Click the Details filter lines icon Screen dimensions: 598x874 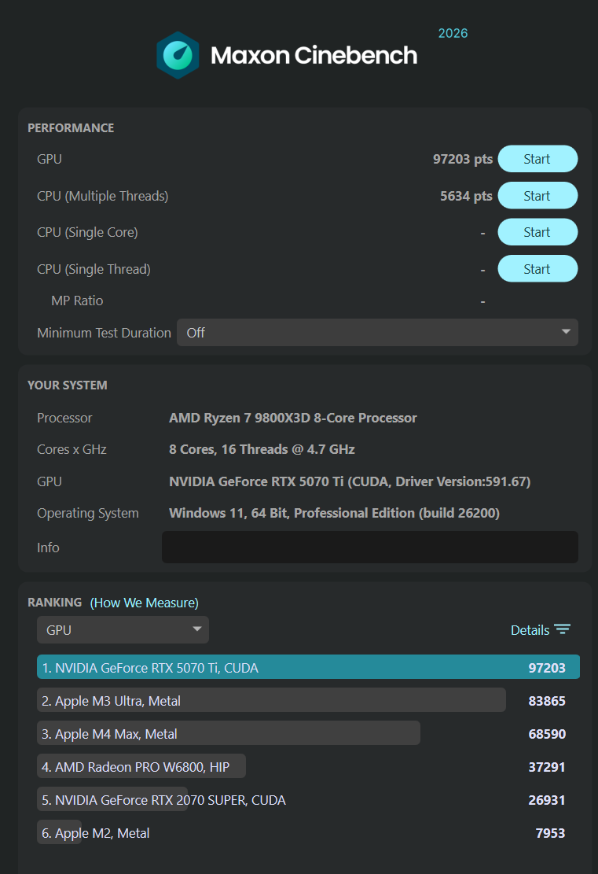pos(563,630)
